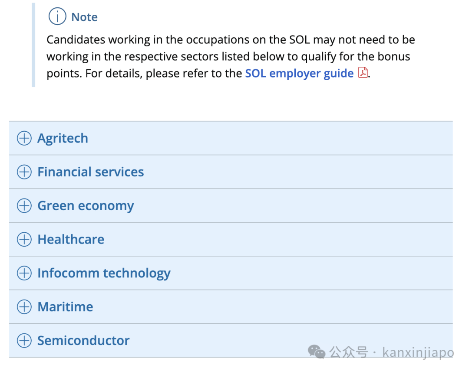The height and width of the screenshot is (371, 469).
Task: Click the WeChat logo in the watermark
Action: point(317,351)
